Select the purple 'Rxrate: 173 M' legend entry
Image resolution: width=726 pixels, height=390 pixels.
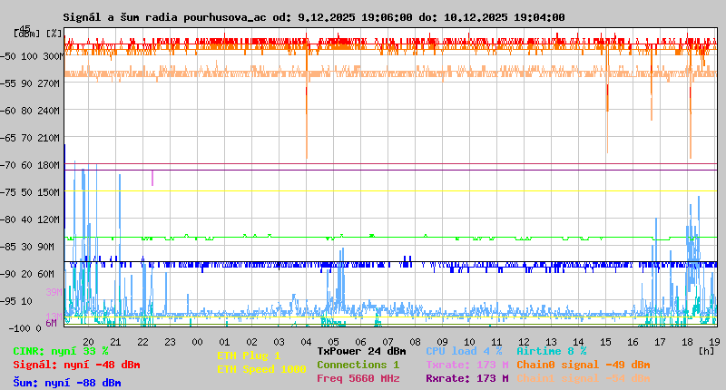[x=466, y=378]
